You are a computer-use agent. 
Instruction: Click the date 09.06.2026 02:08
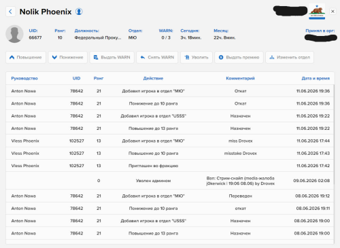(311, 181)
